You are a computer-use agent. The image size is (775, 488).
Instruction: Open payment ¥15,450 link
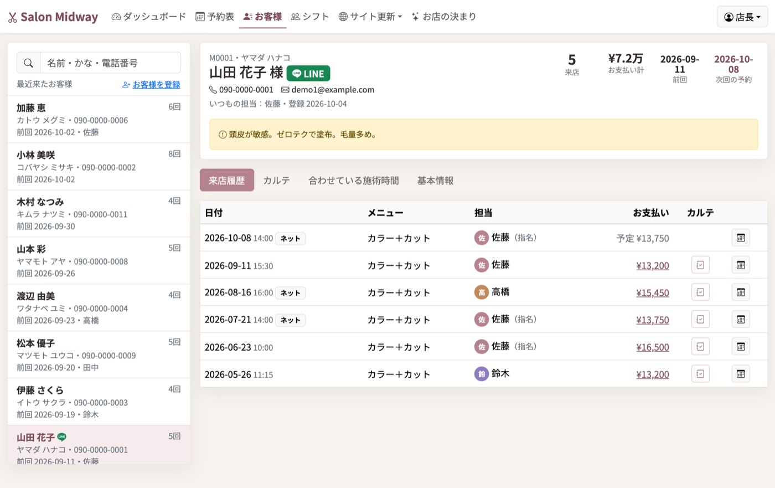coord(653,292)
